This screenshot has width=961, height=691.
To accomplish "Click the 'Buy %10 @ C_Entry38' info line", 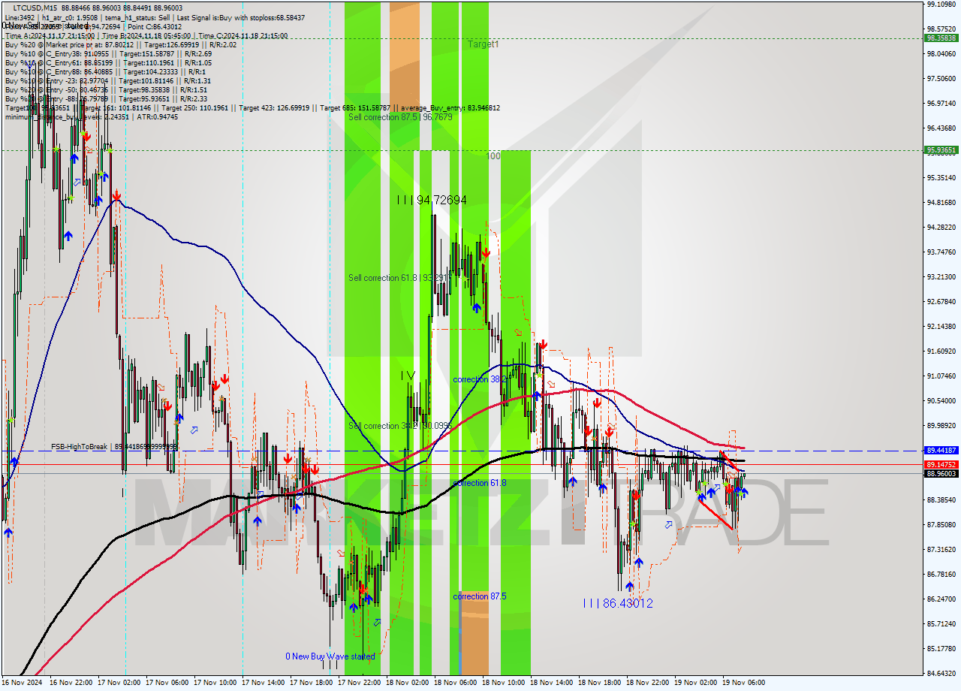I will (108, 53).
